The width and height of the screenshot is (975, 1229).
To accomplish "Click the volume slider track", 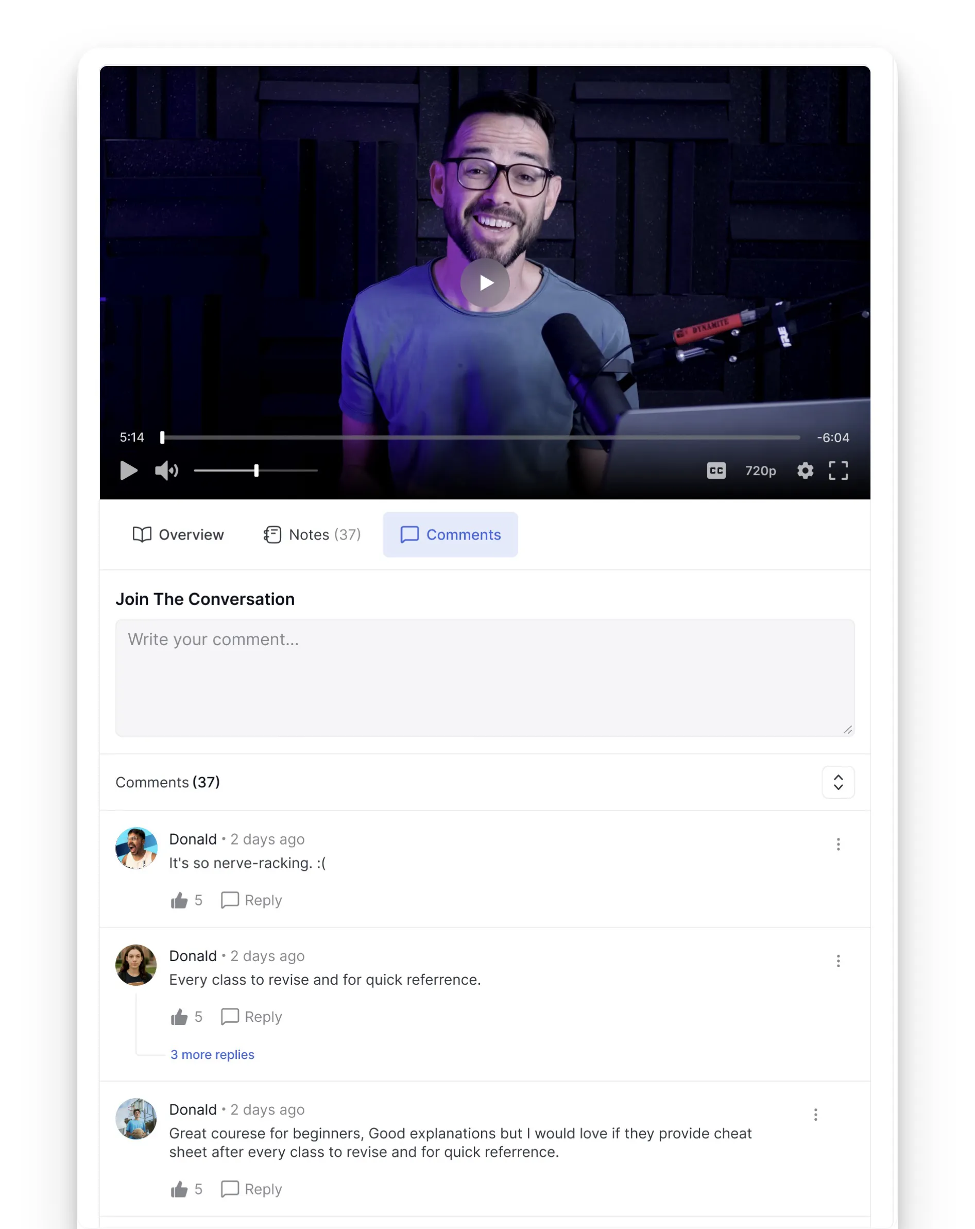I will (x=255, y=470).
